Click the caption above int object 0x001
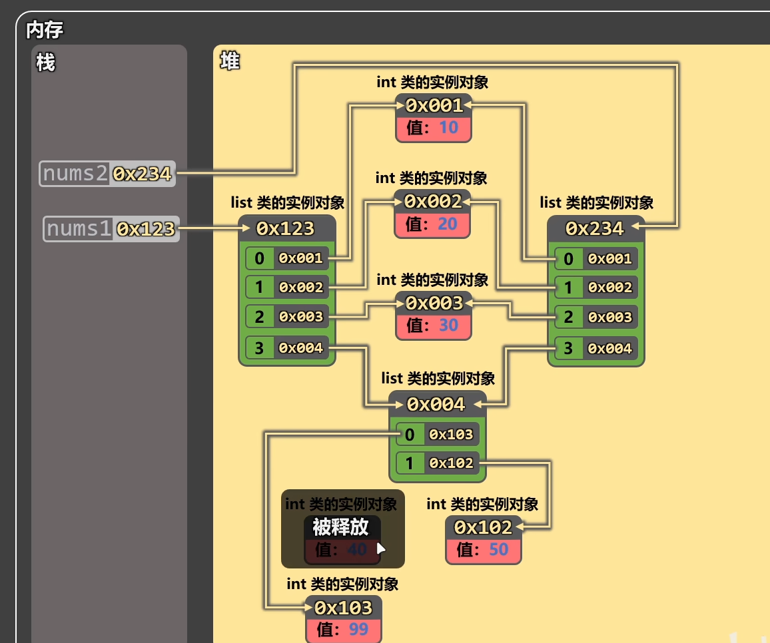Viewport: 770px width, 643px height. [433, 82]
